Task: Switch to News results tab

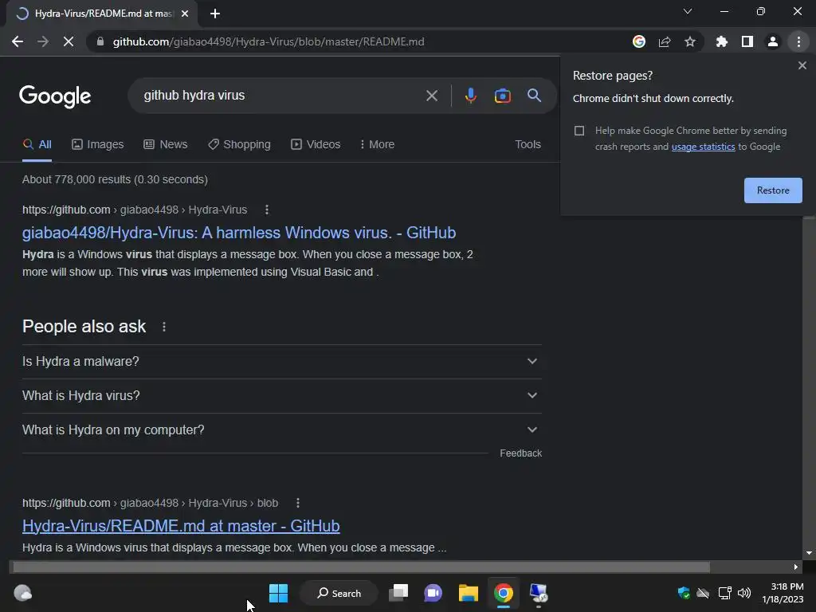Action: pos(166,145)
